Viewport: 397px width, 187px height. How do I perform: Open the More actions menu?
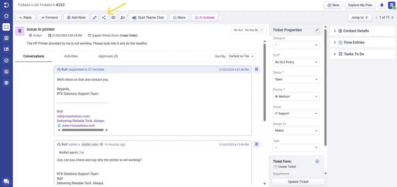click(x=179, y=18)
